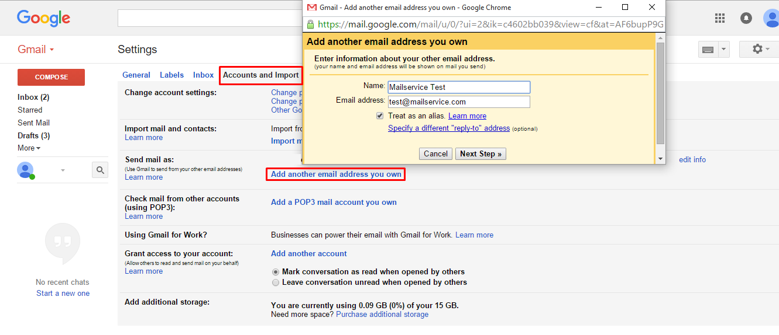Click Learn more under Grant access to account

pyautogui.click(x=143, y=271)
